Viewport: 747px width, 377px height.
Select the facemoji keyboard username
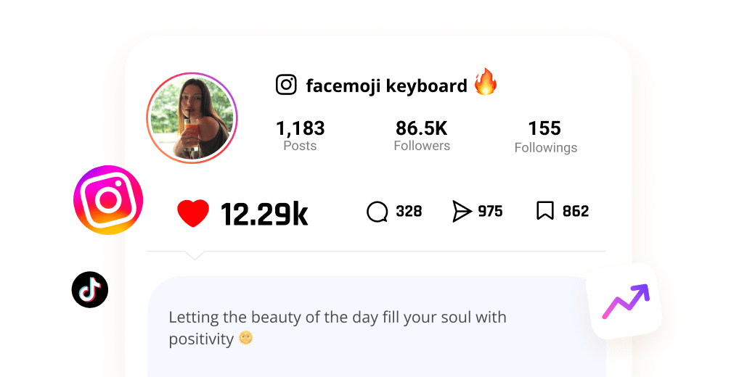(x=386, y=86)
